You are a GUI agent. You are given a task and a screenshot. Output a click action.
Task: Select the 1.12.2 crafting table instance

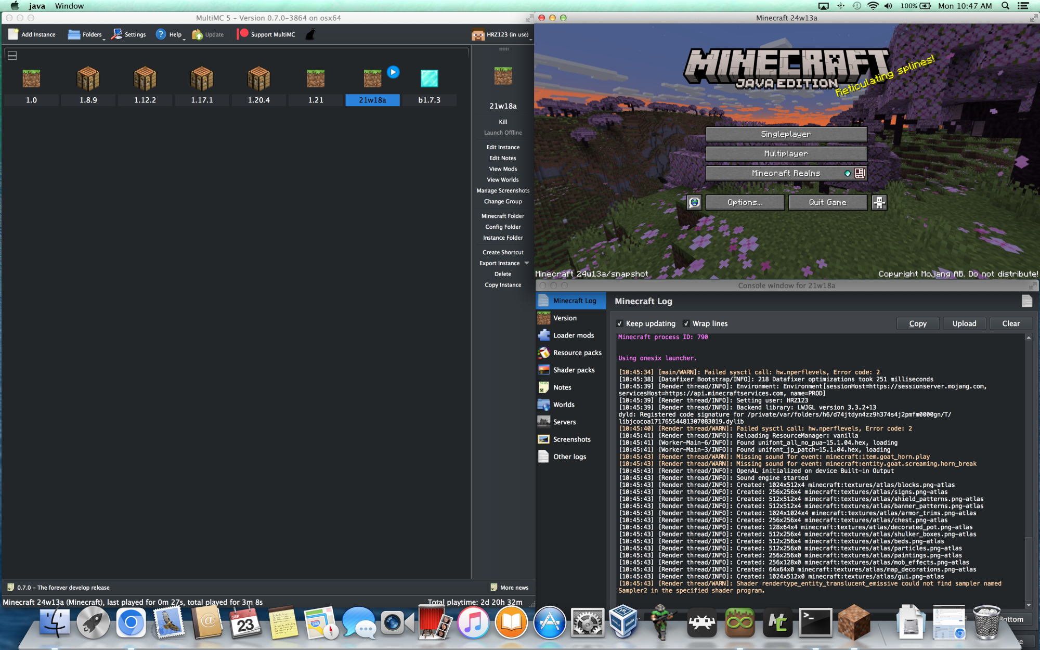point(145,79)
